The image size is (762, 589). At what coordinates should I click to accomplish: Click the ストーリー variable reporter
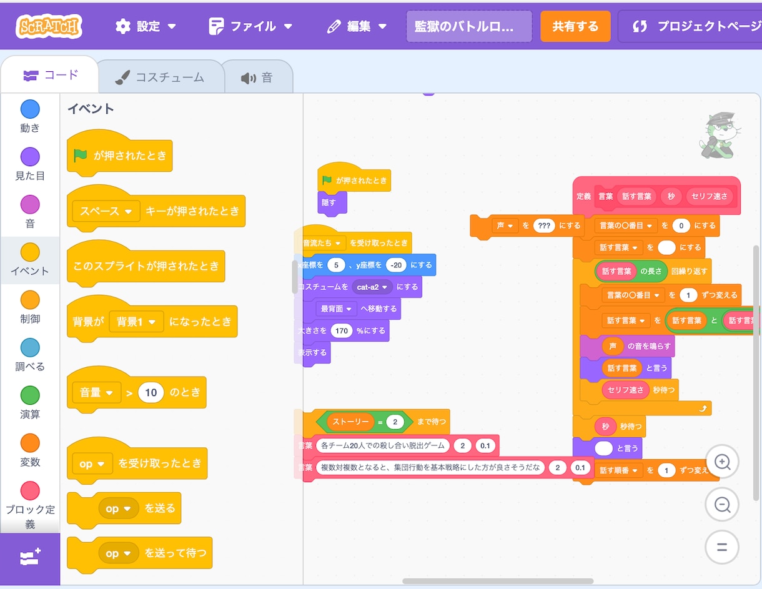[350, 422]
